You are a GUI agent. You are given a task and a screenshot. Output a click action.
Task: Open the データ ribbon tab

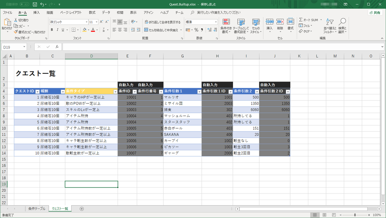106,12
